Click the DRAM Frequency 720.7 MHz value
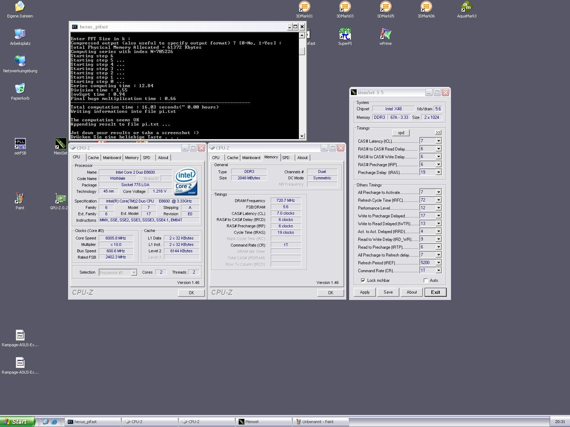The width and height of the screenshot is (570, 427). (x=286, y=200)
